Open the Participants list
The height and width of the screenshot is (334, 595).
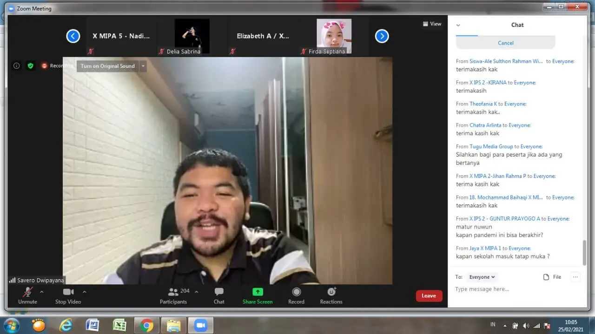(173, 295)
